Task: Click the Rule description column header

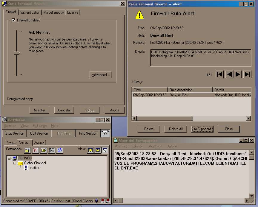Action: (190, 90)
